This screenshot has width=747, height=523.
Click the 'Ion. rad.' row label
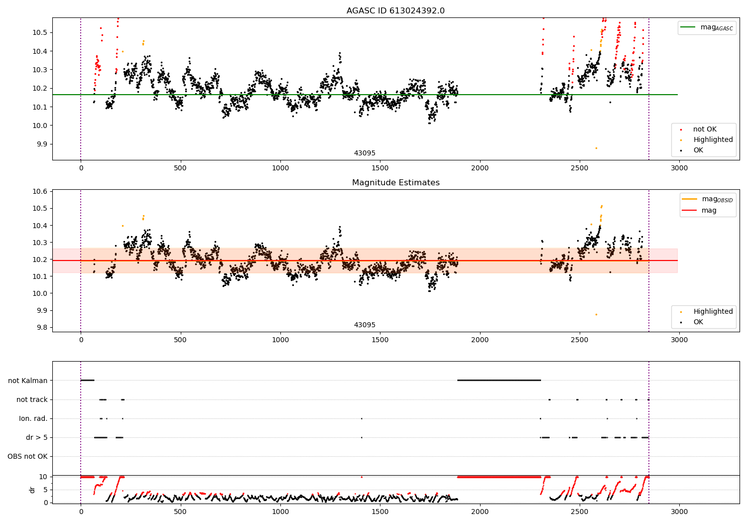tap(33, 418)
